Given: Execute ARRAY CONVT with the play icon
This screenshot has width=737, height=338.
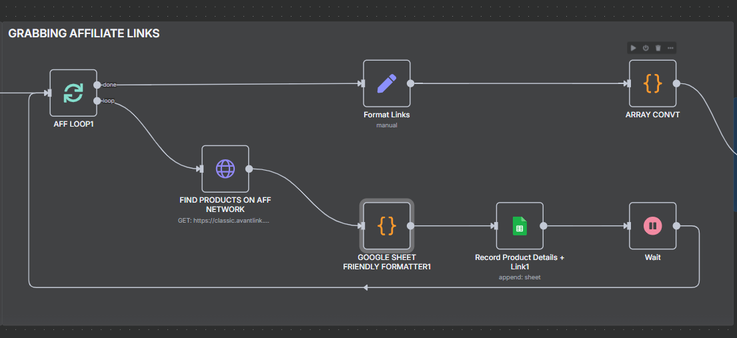Looking at the screenshot, I should coord(633,48).
